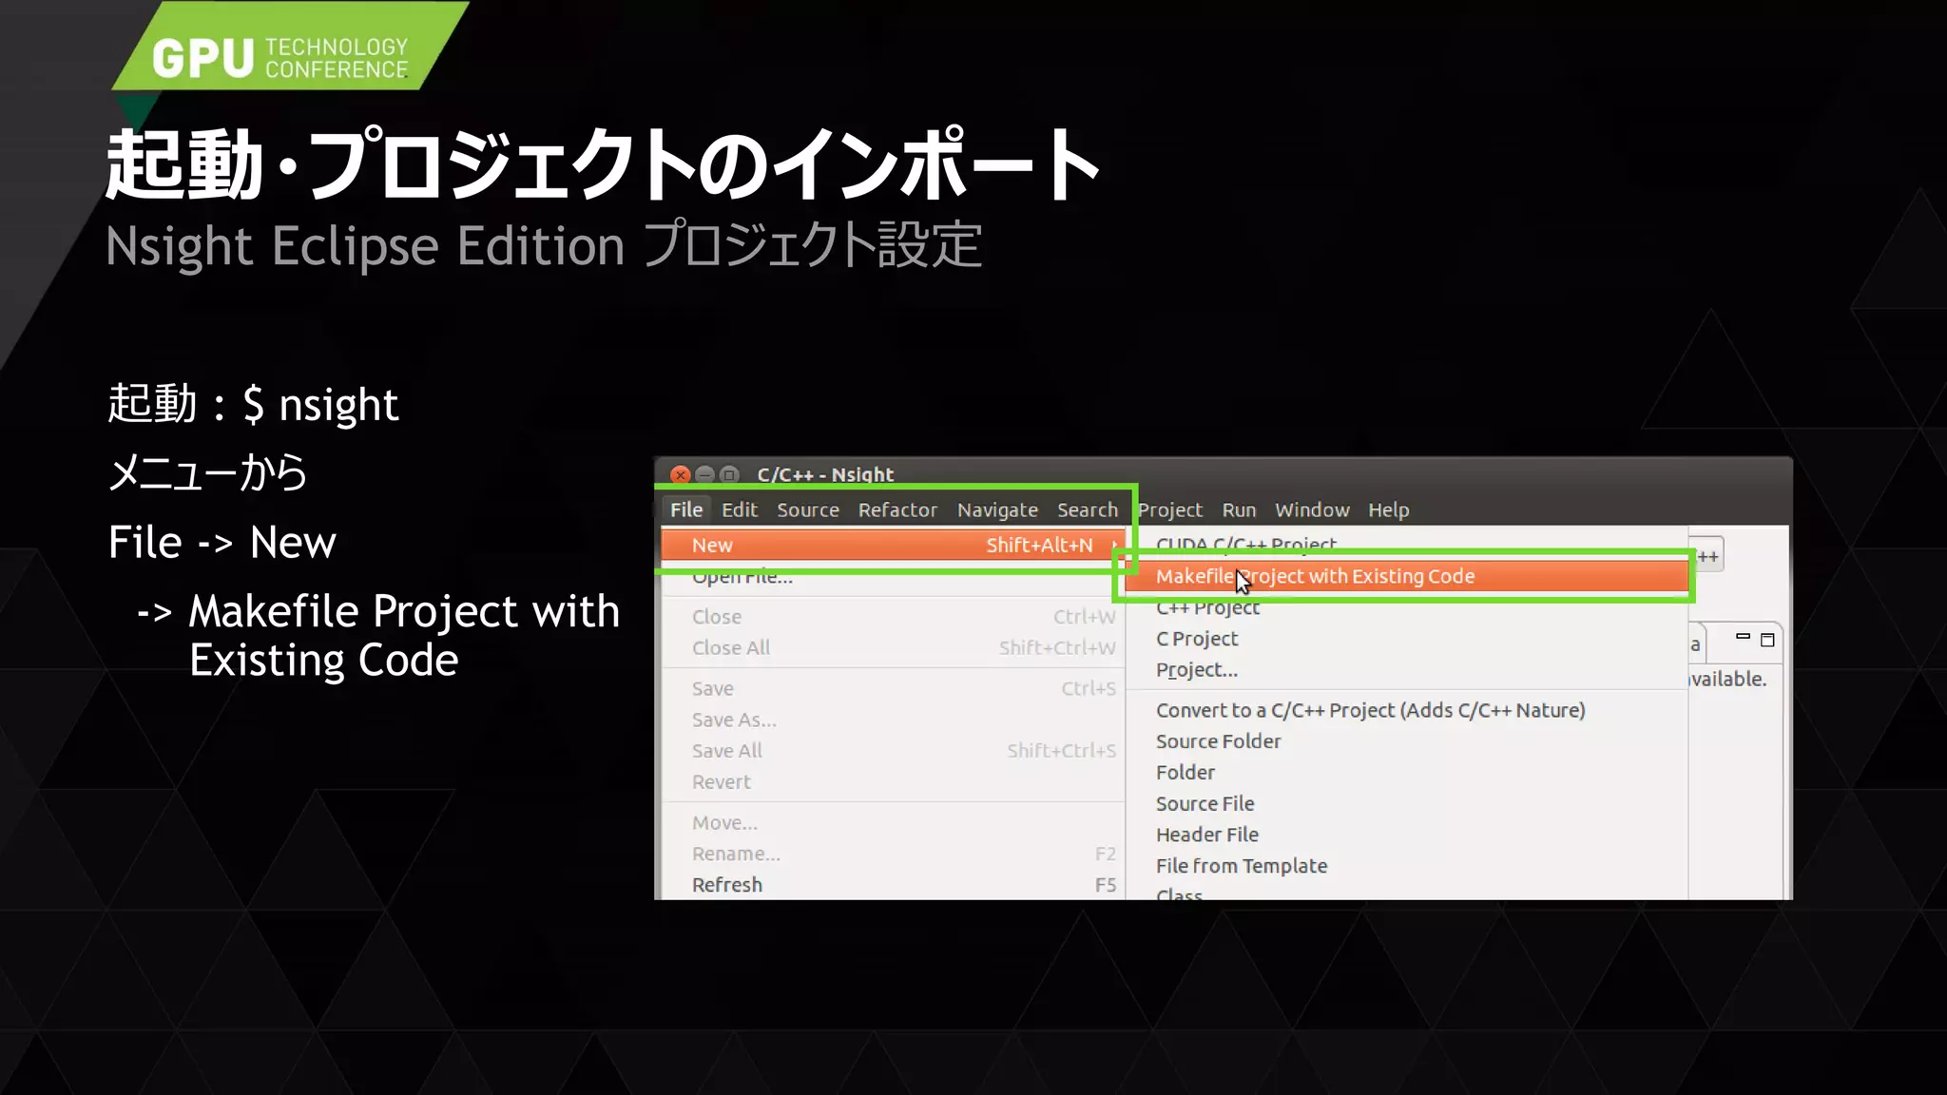Open the Window menu
The height and width of the screenshot is (1095, 1947).
1312,509
